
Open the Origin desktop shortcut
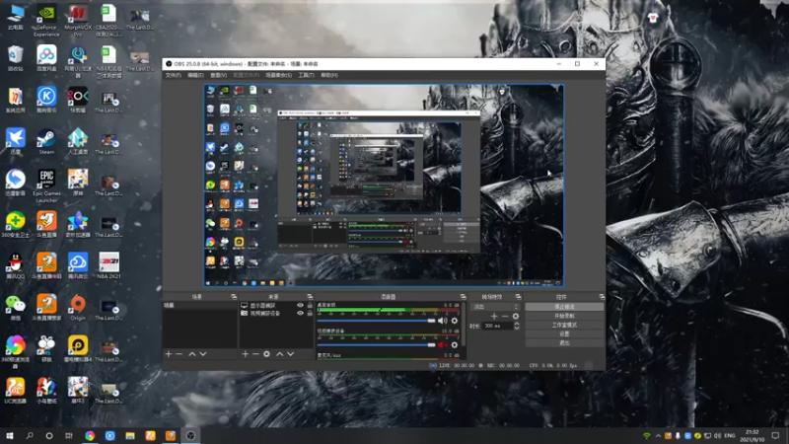tap(78, 308)
